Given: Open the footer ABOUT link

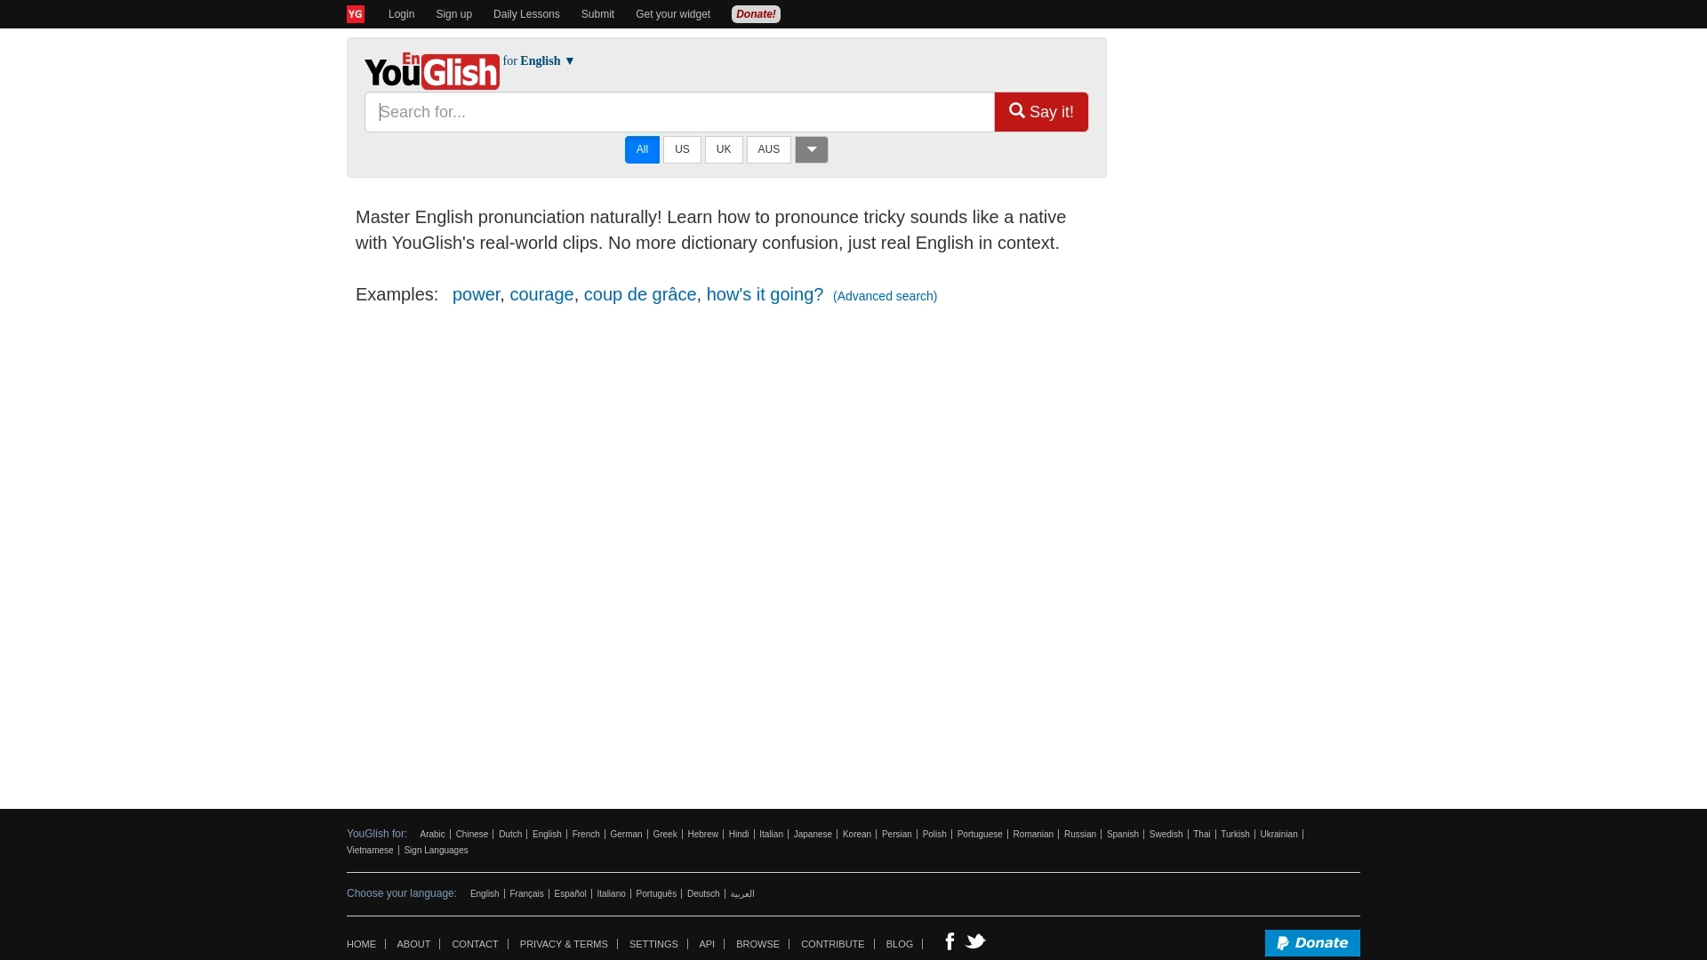Looking at the screenshot, I should click(413, 944).
